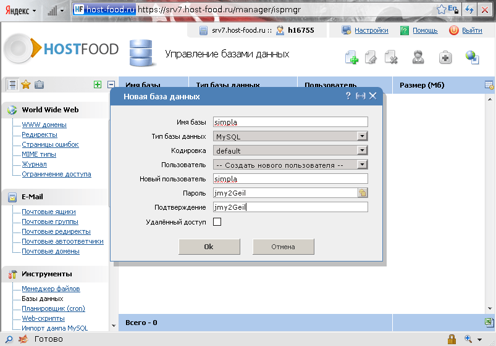This screenshot has height=346, width=496.
Task: Open Почтовые автоответчики link
Action: (62, 241)
